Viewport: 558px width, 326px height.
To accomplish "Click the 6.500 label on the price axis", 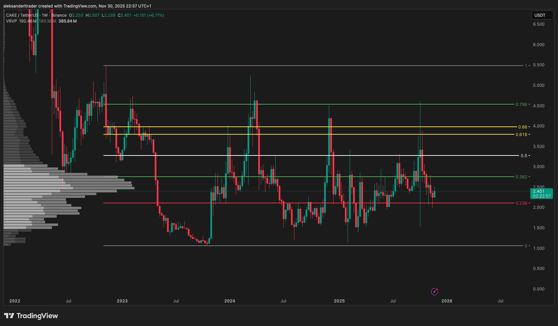I will [539, 24].
